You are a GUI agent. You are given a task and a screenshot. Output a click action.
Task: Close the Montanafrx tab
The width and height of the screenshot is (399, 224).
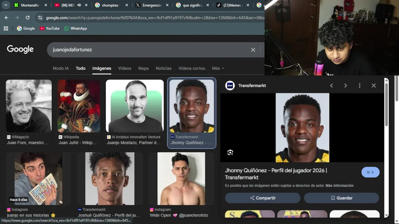point(46,5)
